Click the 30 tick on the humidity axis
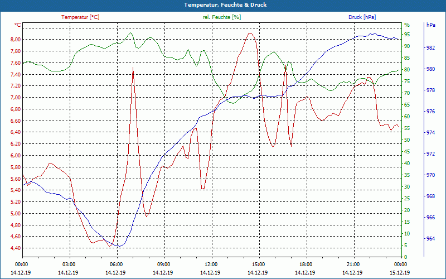This screenshot has width=446, height=279. [x=407, y=187]
